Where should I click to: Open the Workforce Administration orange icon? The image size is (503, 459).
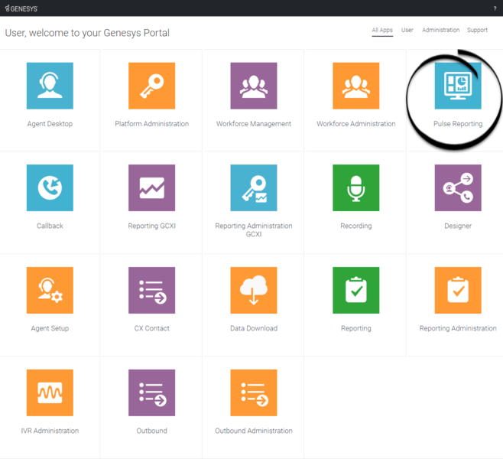coord(356,86)
